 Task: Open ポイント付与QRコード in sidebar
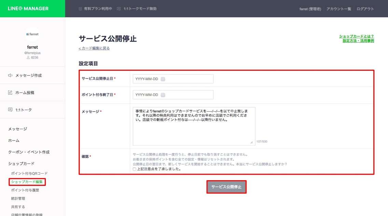(x=29, y=173)
